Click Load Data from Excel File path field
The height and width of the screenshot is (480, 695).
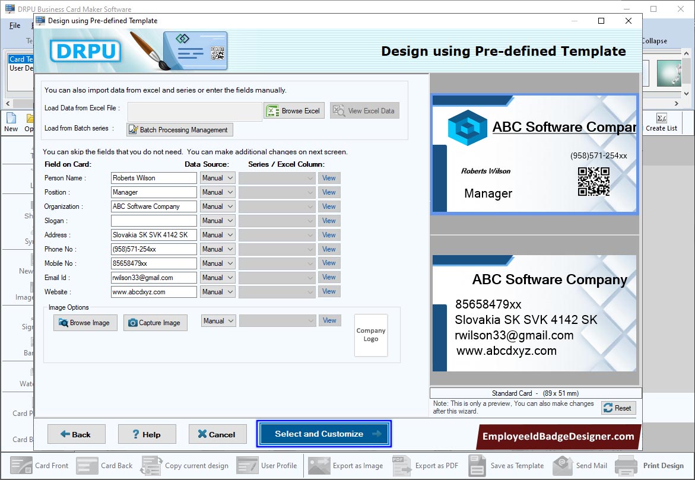(195, 111)
